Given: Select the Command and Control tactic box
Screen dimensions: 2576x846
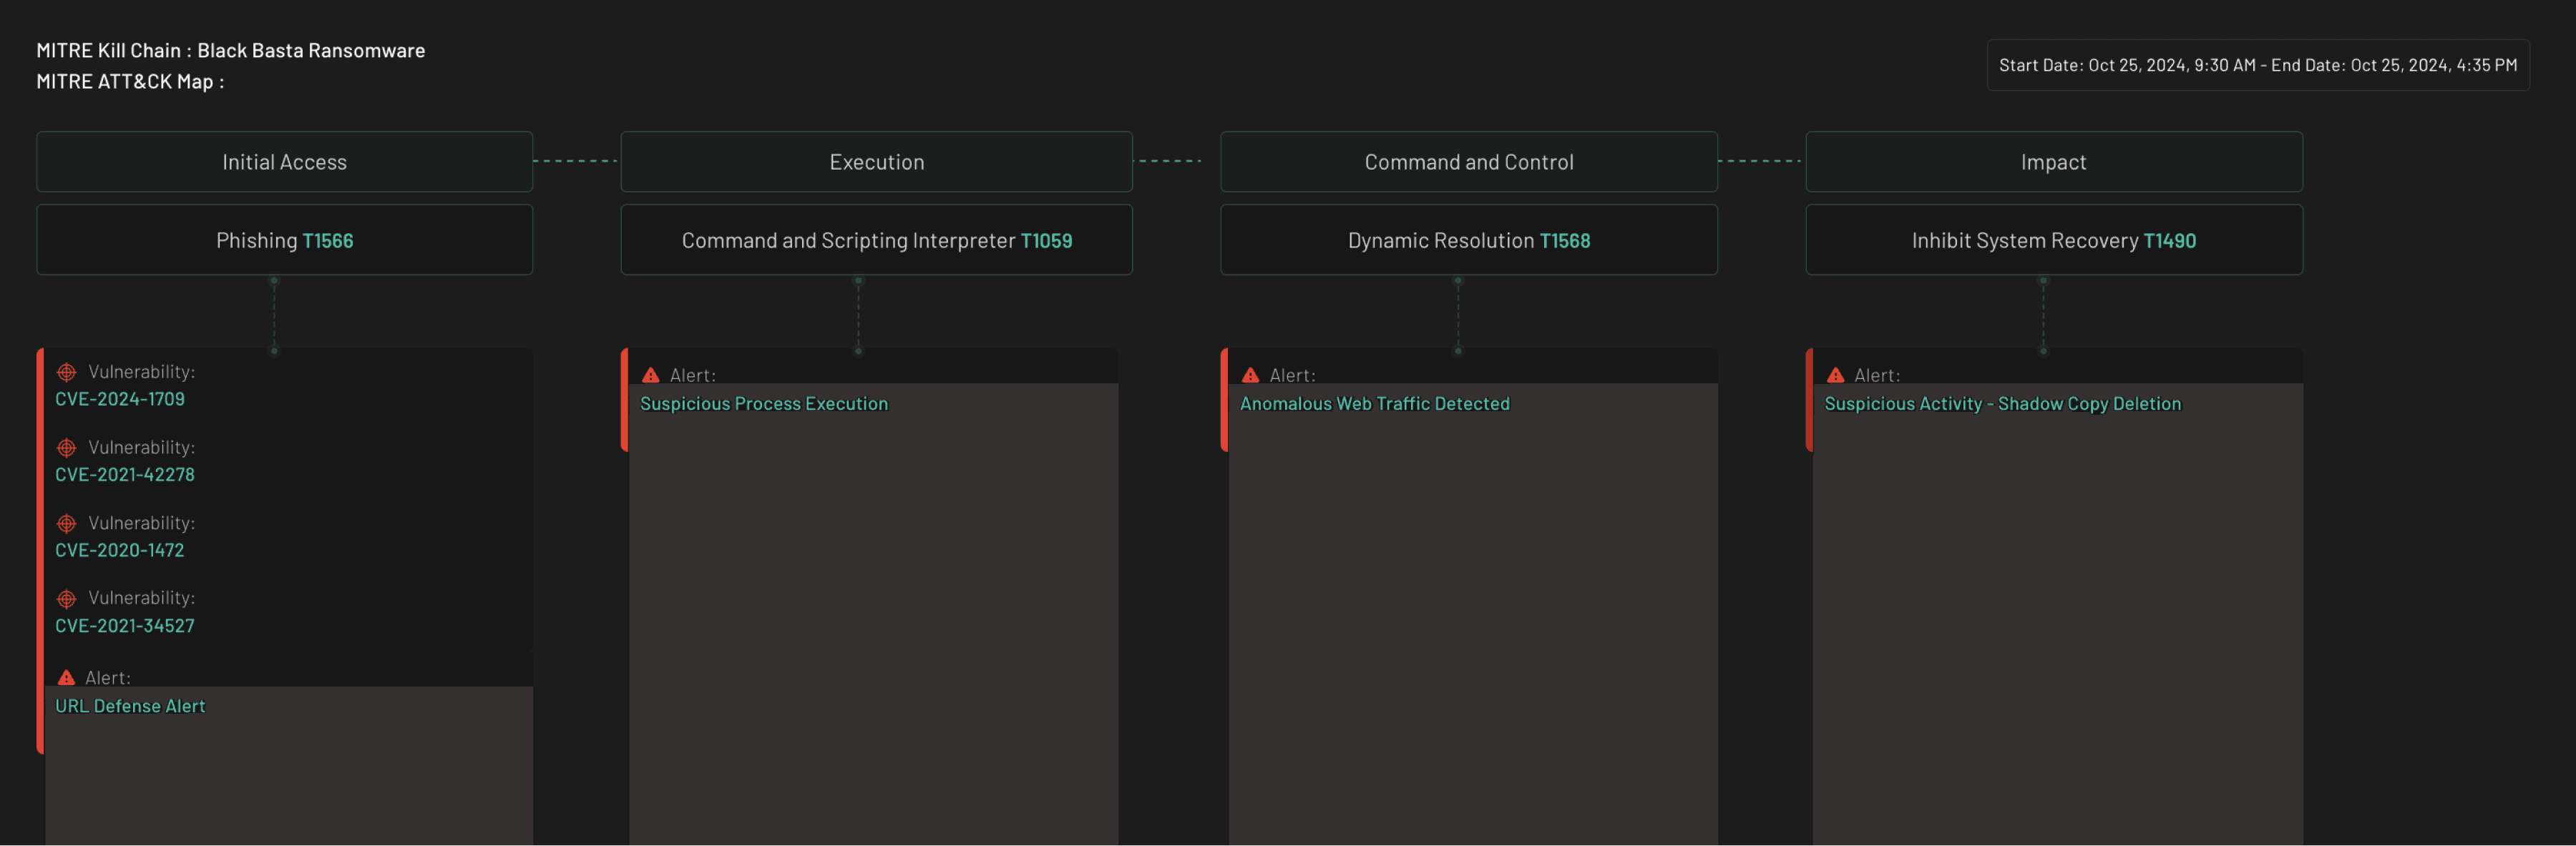Looking at the screenshot, I should (x=1468, y=162).
